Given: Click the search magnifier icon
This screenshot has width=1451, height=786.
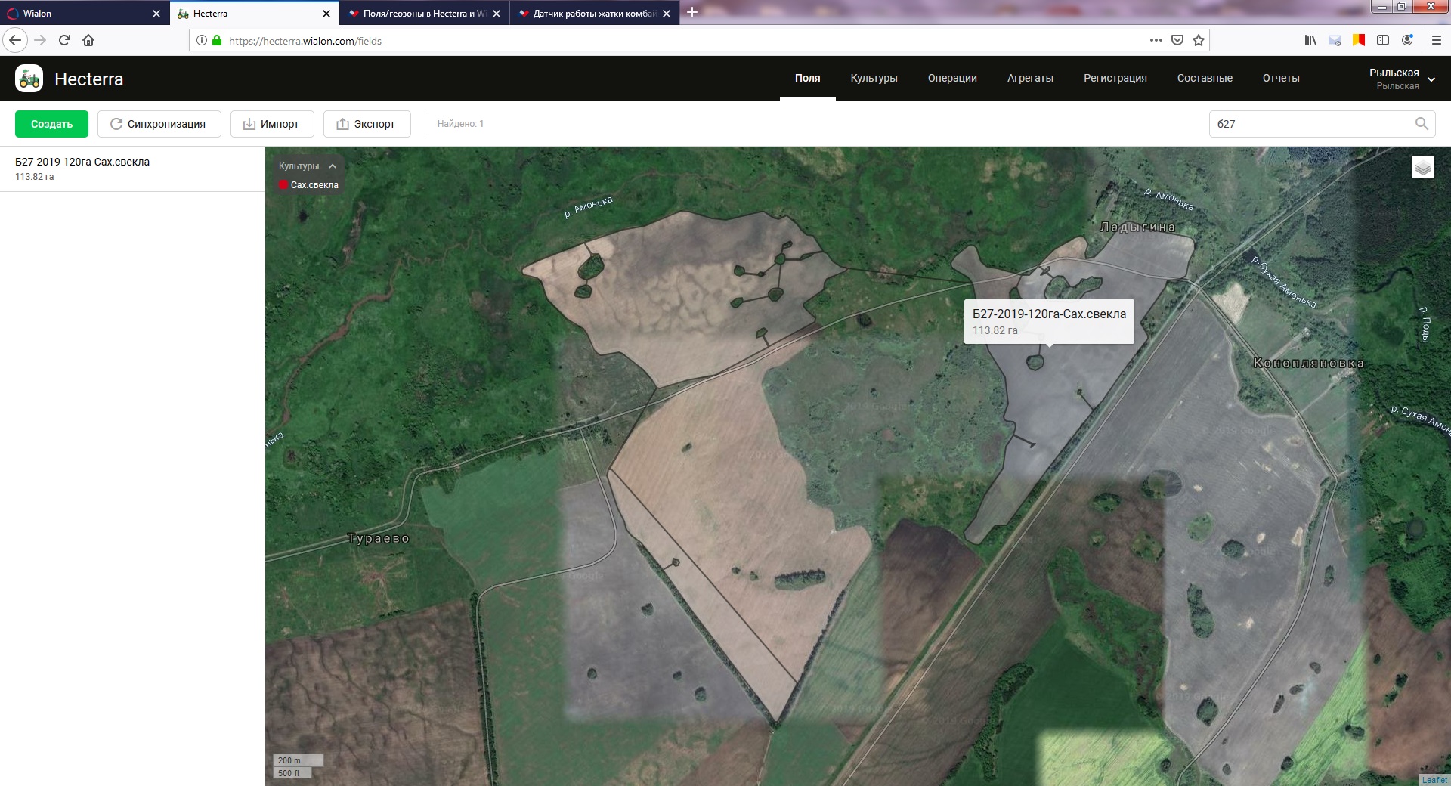Looking at the screenshot, I should pos(1421,124).
